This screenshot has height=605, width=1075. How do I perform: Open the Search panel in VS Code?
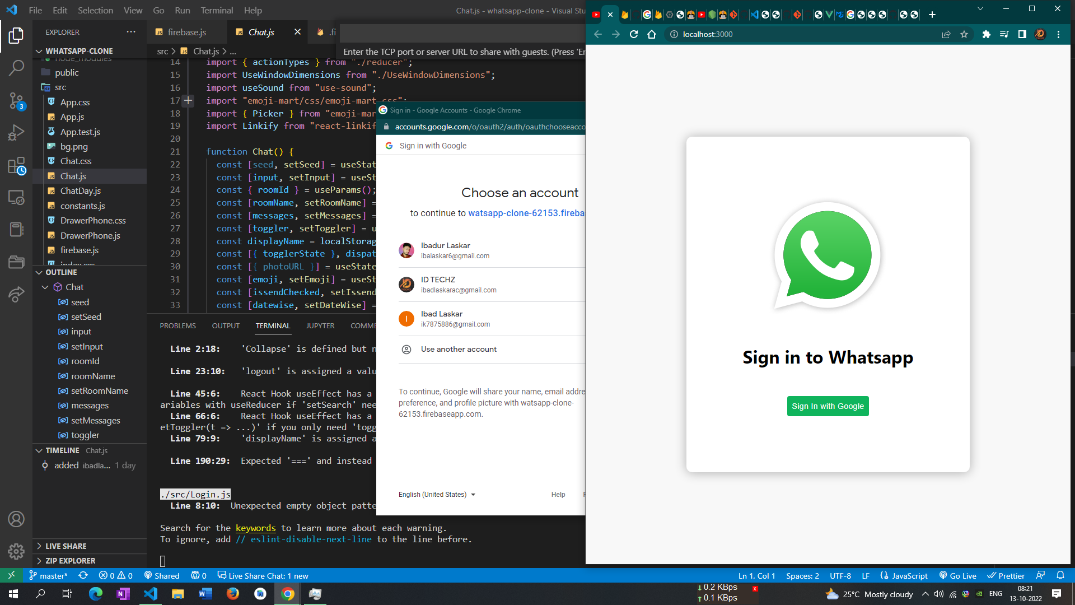point(16,67)
